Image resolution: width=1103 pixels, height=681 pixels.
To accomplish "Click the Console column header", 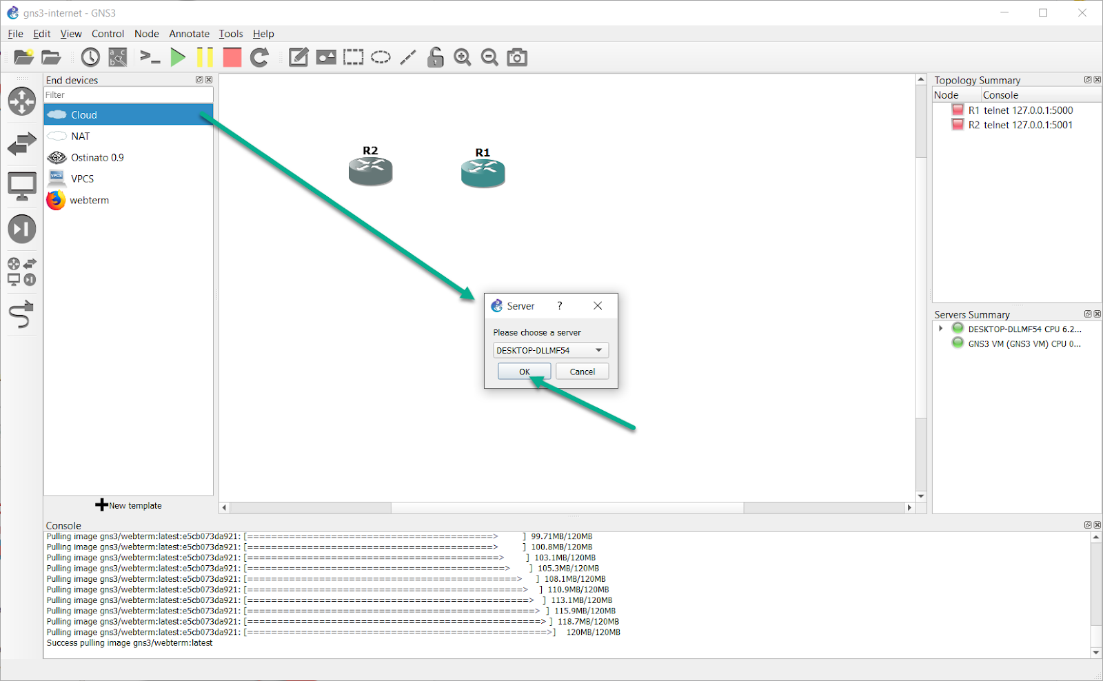I will pos(1042,95).
